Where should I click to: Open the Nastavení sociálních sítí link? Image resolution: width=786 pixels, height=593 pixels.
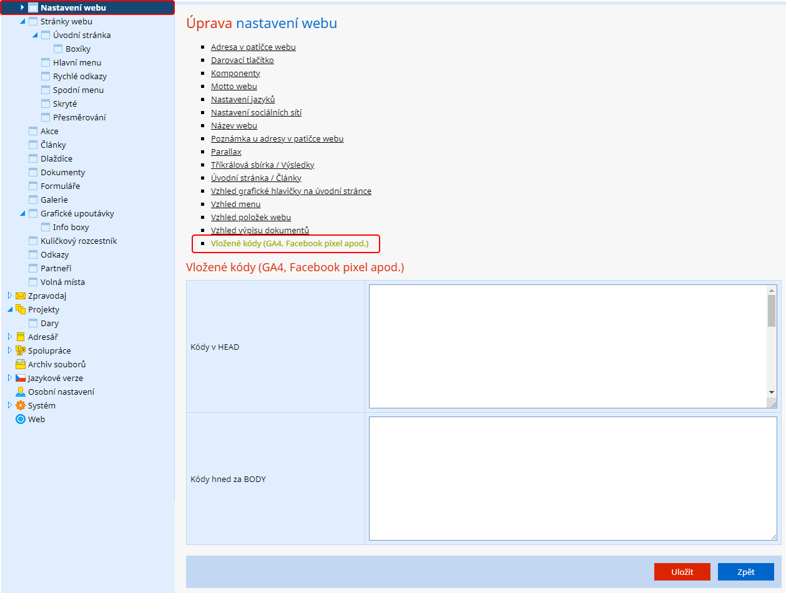tap(257, 112)
